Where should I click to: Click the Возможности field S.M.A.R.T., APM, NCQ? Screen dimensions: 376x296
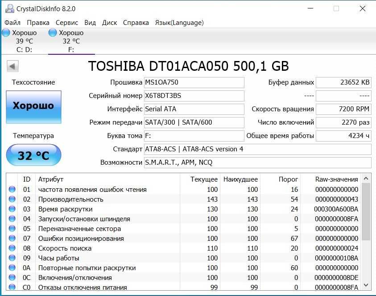(257, 163)
